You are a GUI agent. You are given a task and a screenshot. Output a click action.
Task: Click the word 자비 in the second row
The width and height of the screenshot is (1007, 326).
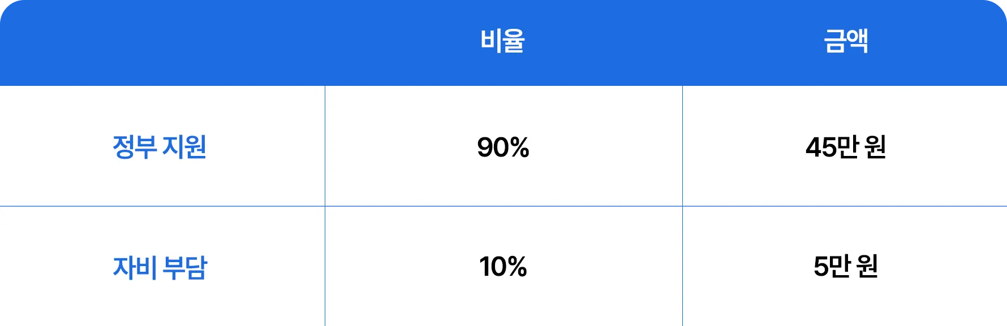click(x=135, y=267)
